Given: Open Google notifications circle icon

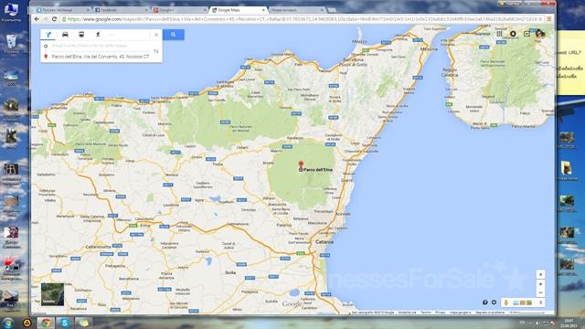Looking at the screenshot, I should click(x=513, y=34).
